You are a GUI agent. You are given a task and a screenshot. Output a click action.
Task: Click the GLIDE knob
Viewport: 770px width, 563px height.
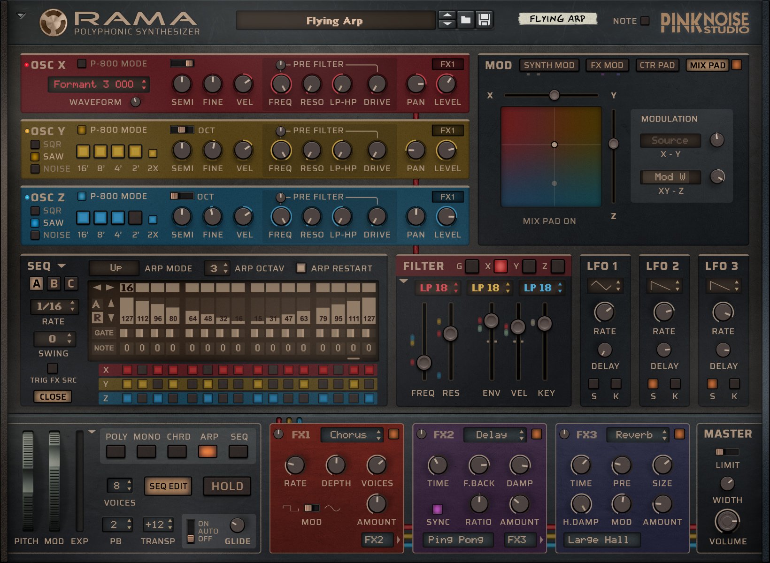coord(238,525)
